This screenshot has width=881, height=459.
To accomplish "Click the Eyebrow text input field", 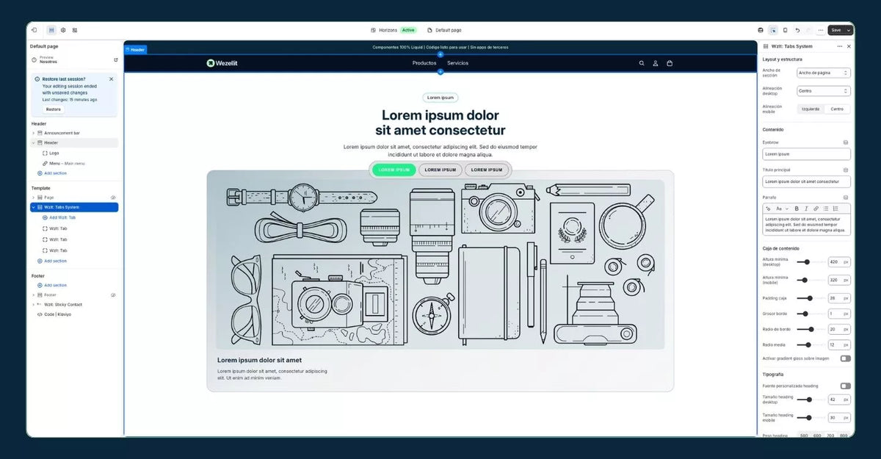I will pyautogui.click(x=806, y=154).
